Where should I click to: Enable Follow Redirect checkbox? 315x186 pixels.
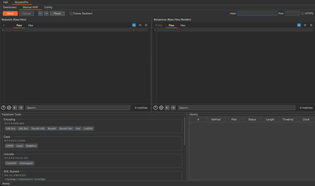(x=71, y=13)
